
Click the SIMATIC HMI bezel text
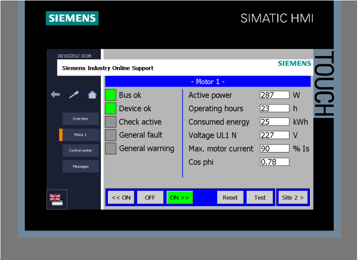[277, 18]
